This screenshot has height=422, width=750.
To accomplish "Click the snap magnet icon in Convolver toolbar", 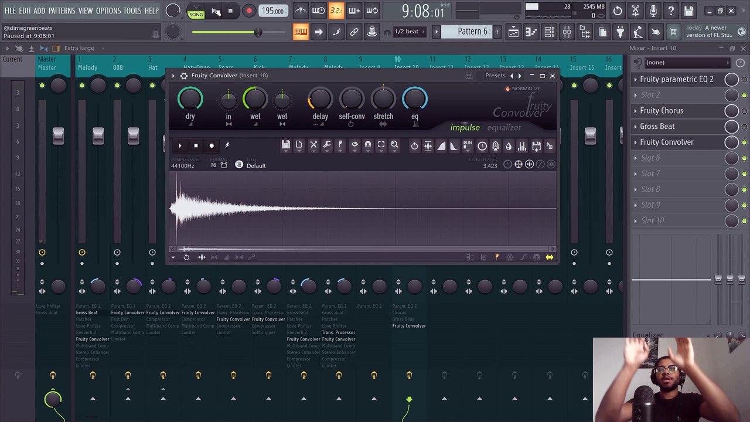I will click(368, 145).
